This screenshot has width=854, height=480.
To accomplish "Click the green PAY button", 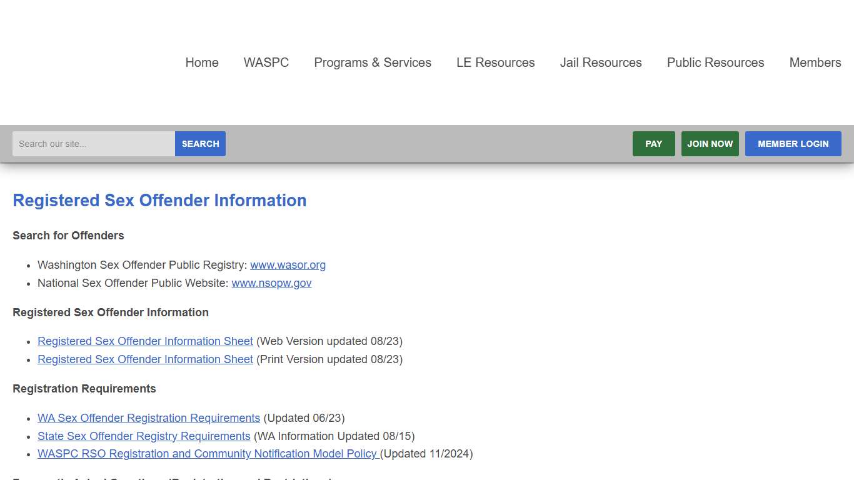I will pos(653,144).
